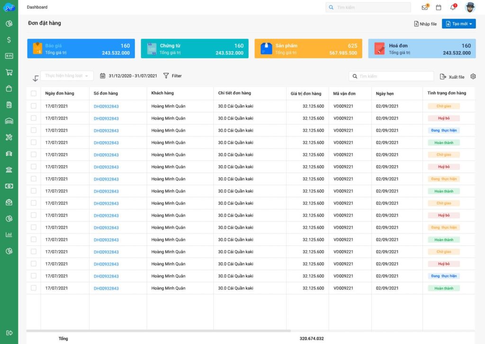The height and width of the screenshot is (344, 485).
Task: Expand the Tạo mới dropdown button
Action: (458, 24)
